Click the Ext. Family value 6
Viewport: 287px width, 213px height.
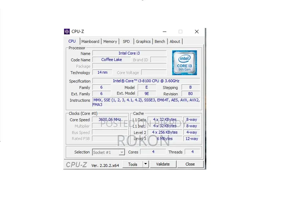coord(102,94)
